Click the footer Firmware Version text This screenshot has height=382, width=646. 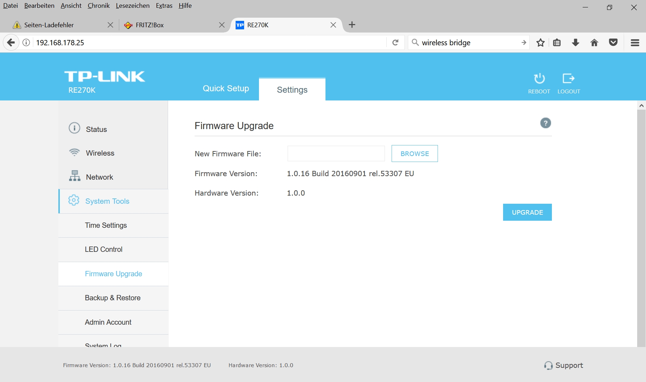point(137,365)
